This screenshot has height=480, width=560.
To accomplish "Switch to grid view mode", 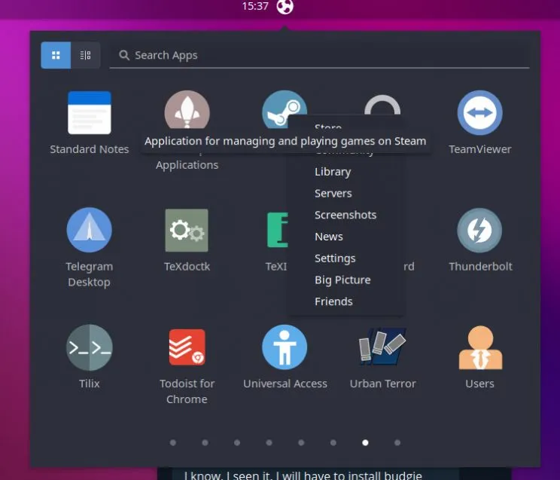I will click(56, 55).
